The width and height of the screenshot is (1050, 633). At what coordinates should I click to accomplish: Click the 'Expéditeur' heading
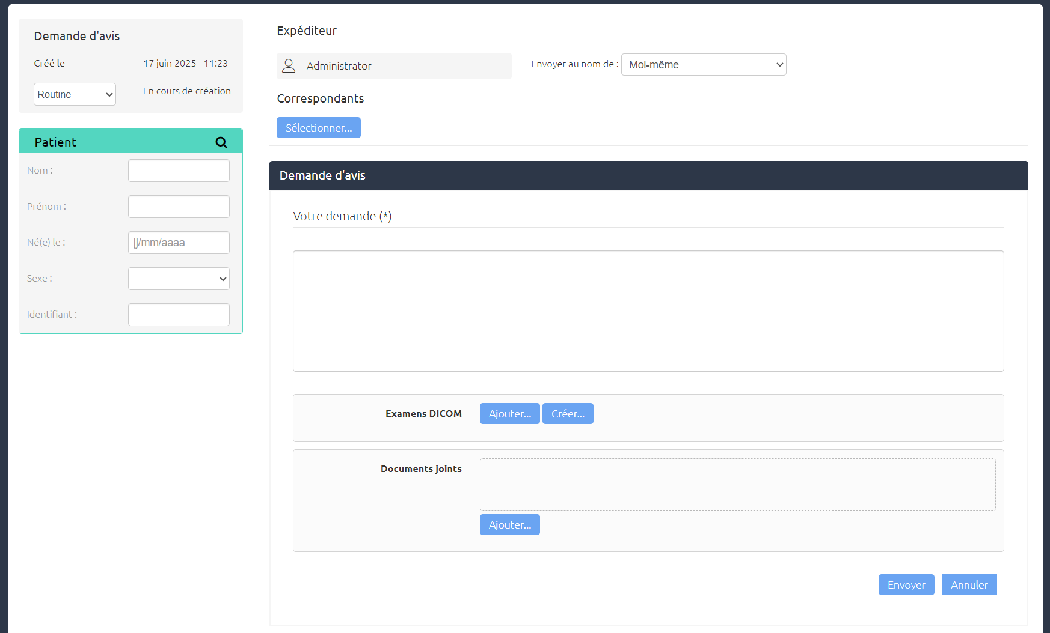point(307,31)
